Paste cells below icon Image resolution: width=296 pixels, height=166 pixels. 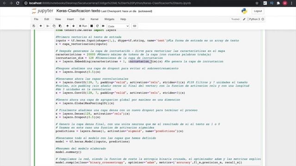[60, 26]
